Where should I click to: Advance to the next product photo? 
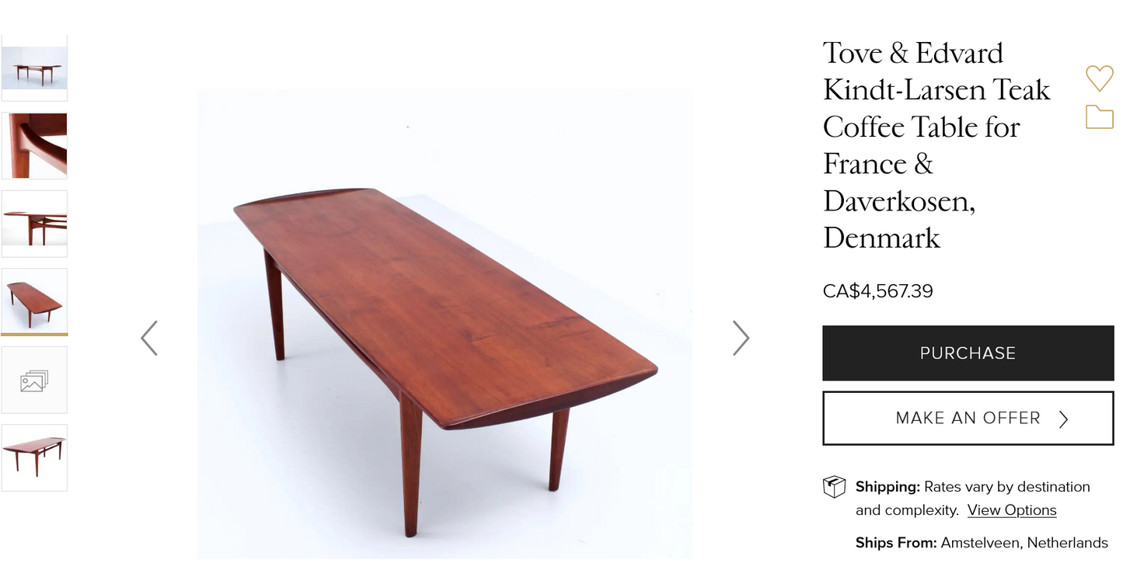(741, 338)
